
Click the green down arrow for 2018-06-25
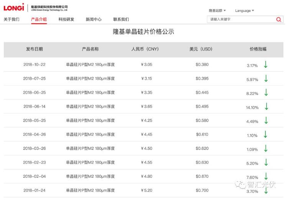pos(266,92)
